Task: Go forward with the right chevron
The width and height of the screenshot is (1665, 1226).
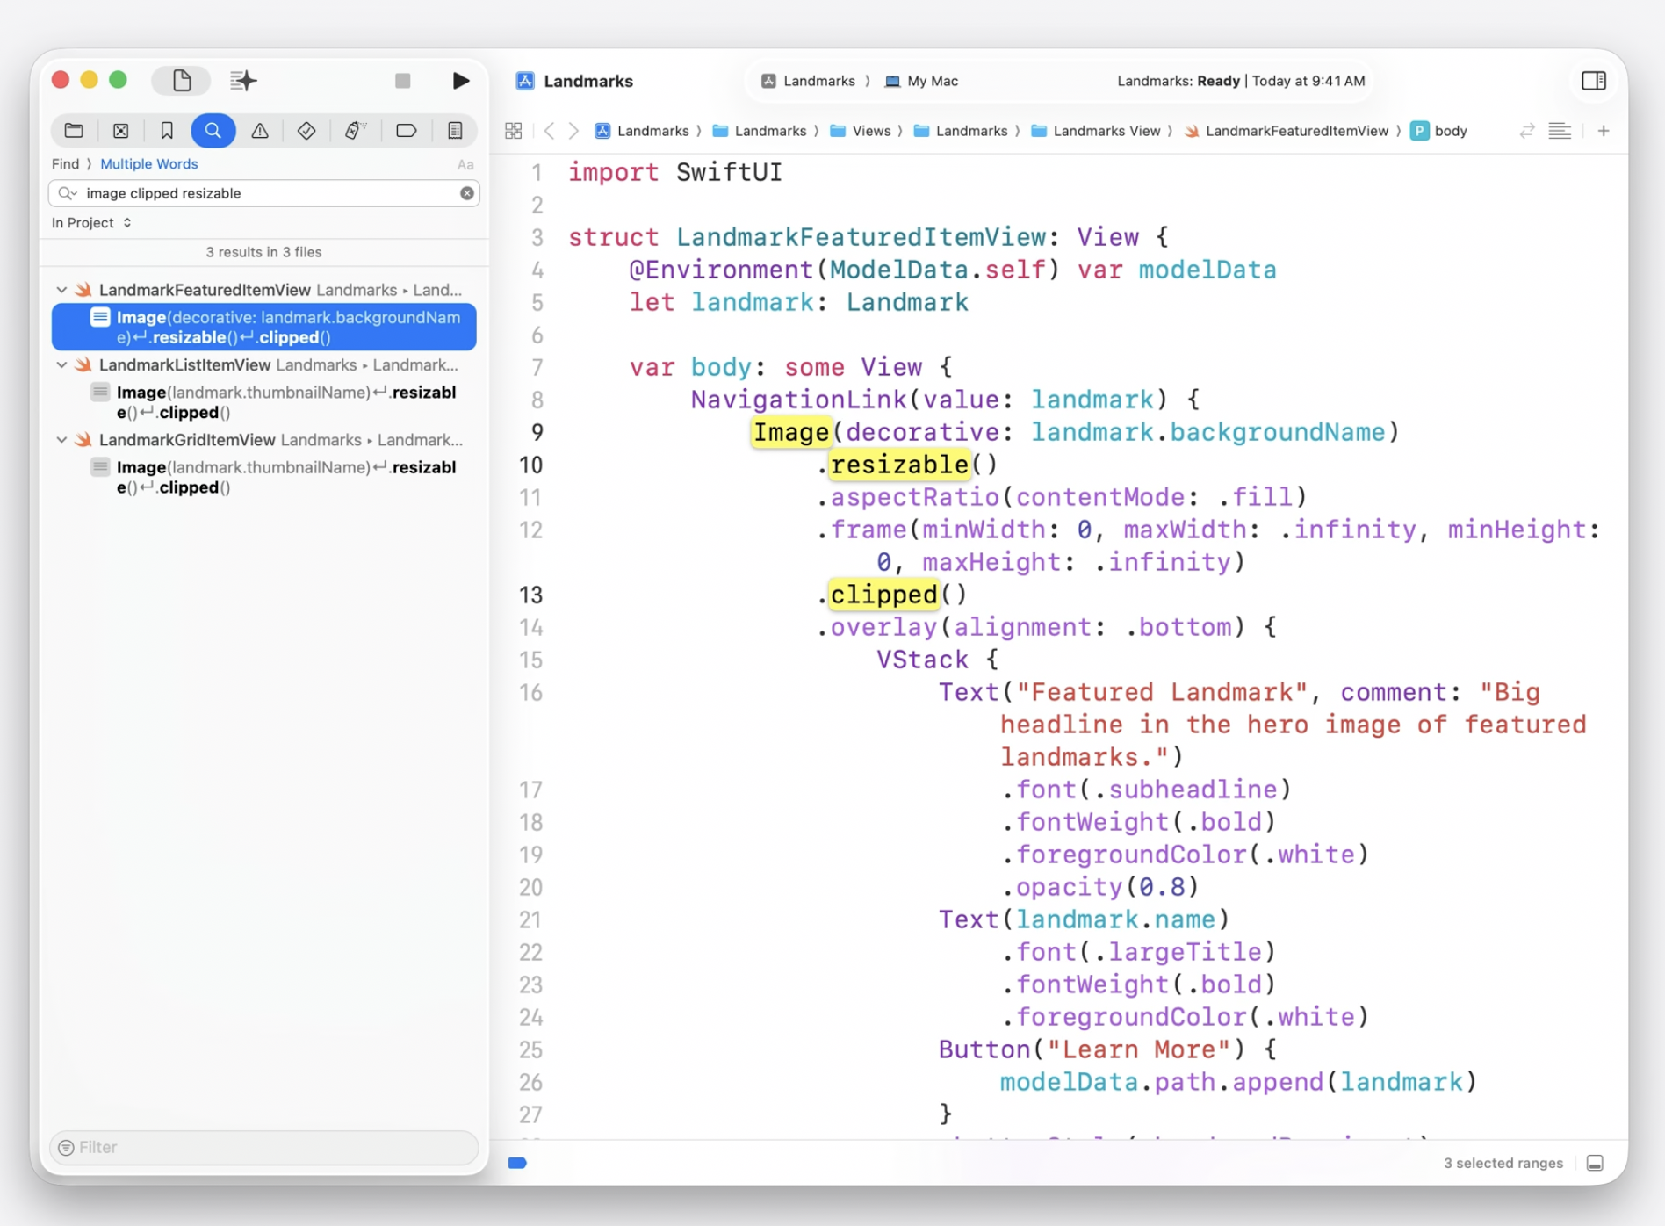Action: (573, 131)
